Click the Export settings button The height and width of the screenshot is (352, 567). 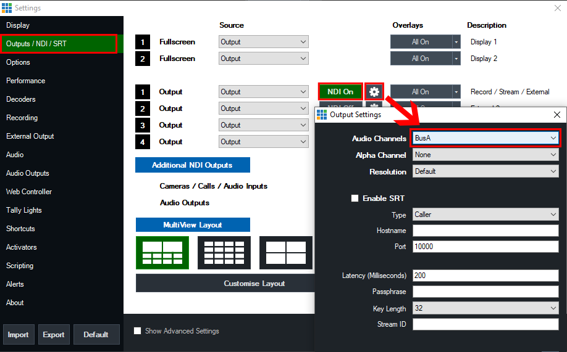pos(54,335)
